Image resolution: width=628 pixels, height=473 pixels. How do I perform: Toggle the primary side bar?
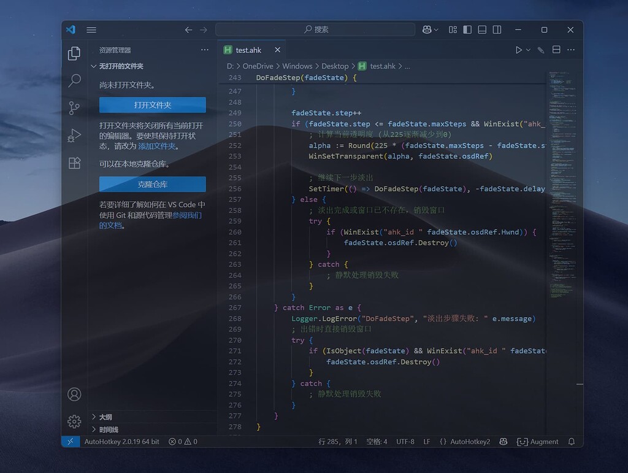click(x=467, y=29)
